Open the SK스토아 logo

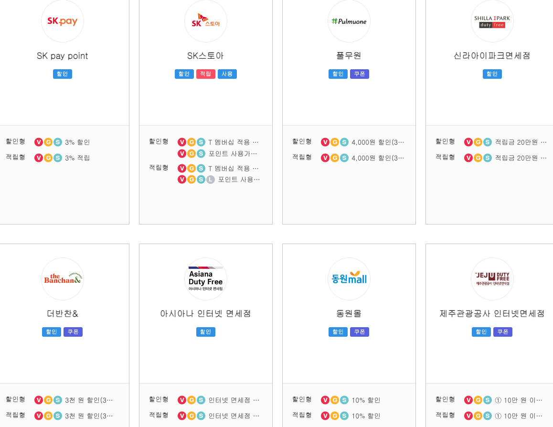click(x=206, y=21)
